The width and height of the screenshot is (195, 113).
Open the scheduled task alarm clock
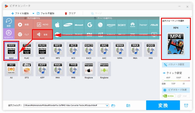(x=186, y=106)
